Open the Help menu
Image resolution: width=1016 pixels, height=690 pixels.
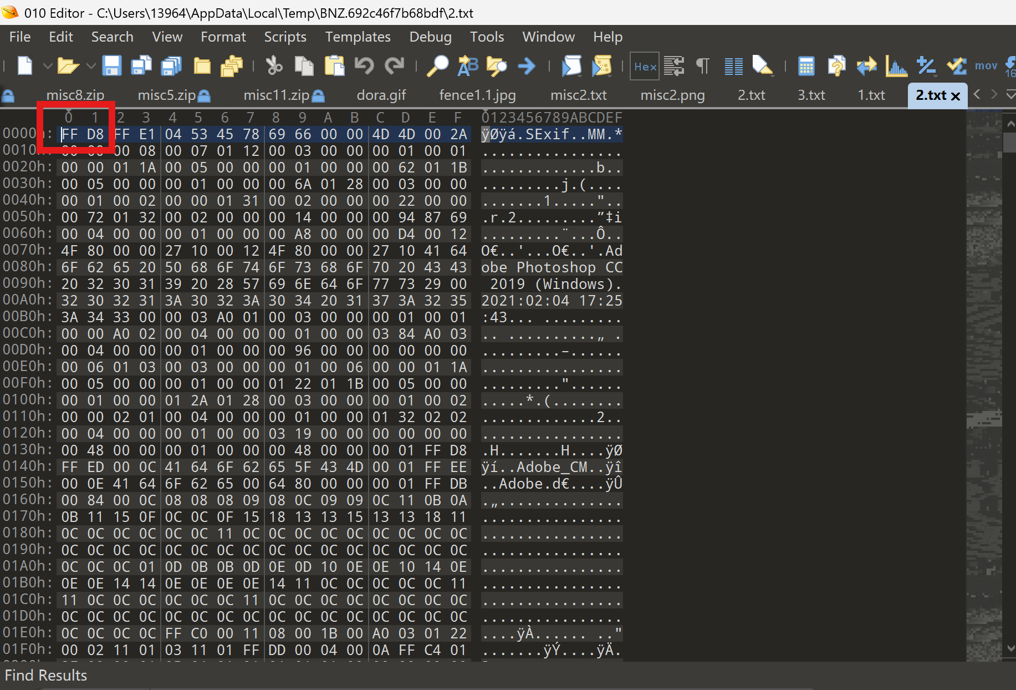(x=607, y=37)
